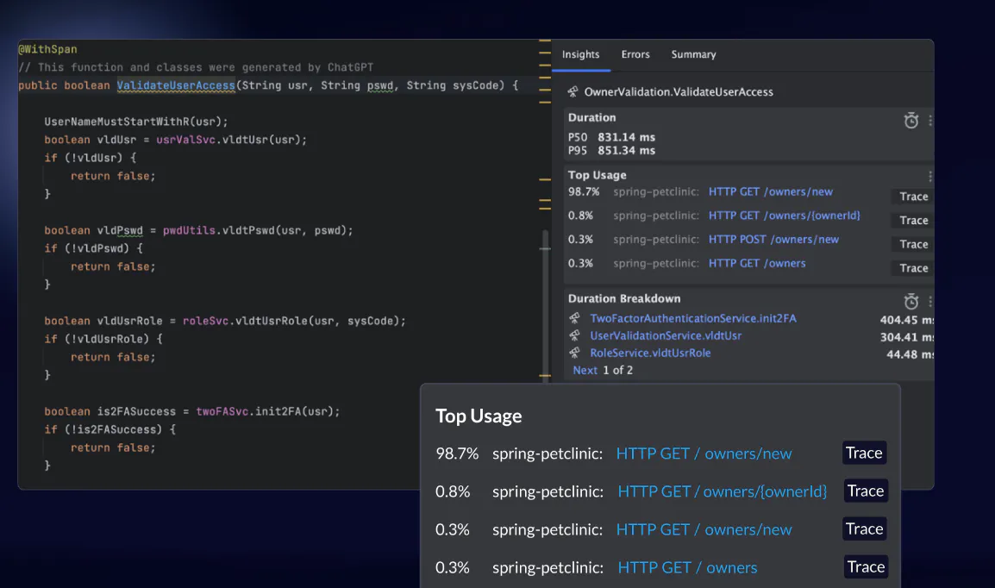Image resolution: width=995 pixels, height=588 pixels.
Task: Click the 'Top Usage' heading in enlarged popup
Action: point(479,416)
